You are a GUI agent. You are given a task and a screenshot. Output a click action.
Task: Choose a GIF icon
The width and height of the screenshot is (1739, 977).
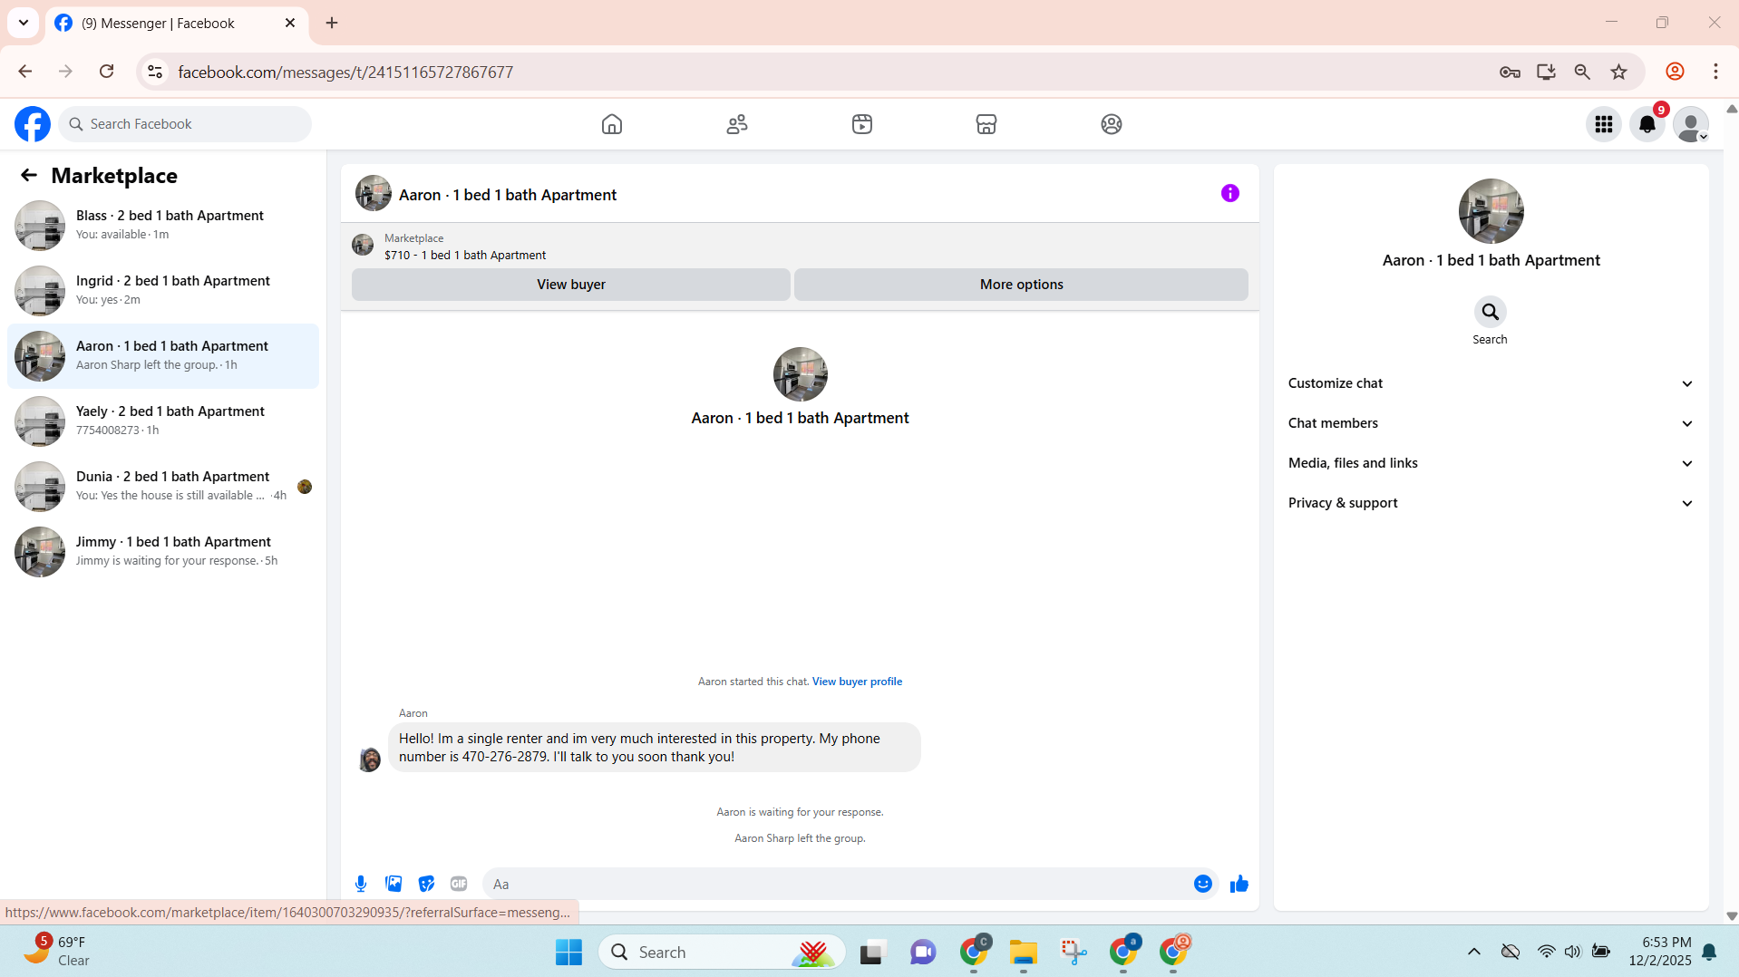click(x=459, y=884)
